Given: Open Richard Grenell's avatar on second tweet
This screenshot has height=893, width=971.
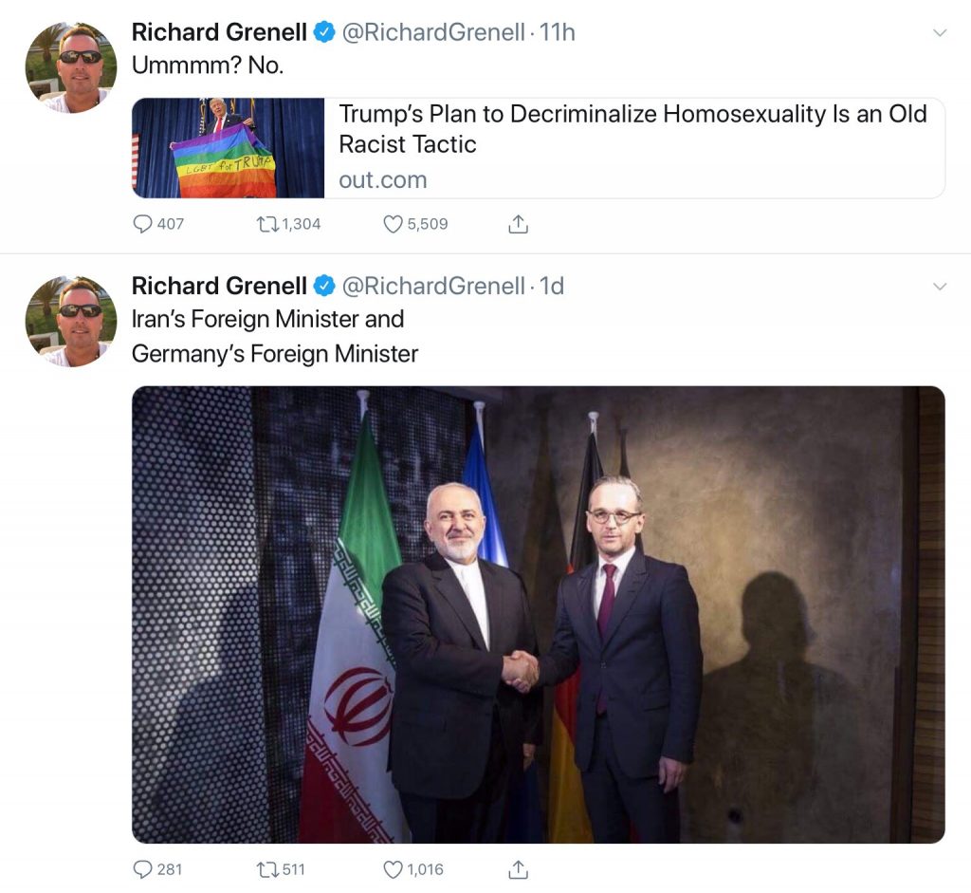Looking at the screenshot, I should coord(70,322).
